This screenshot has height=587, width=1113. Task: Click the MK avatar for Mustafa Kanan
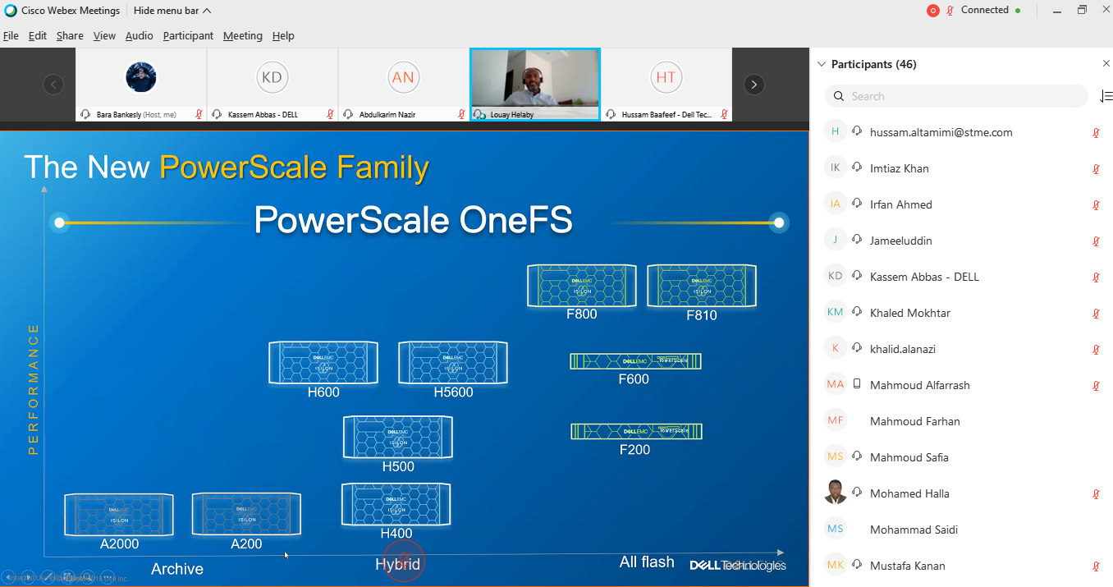coord(836,565)
